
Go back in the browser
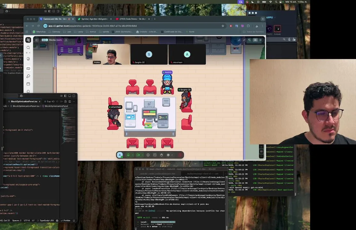[x=27, y=26]
